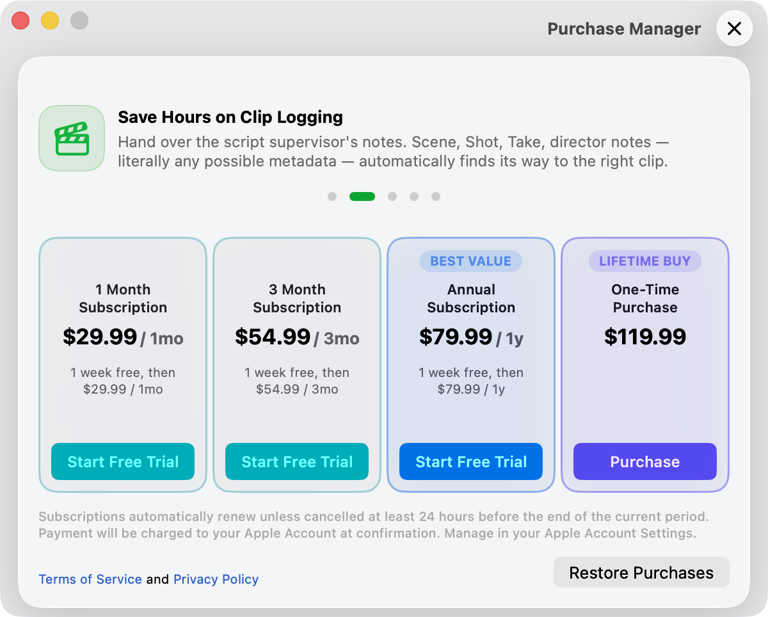This screenshot has height=617, width=768.
Task: Go to the first carousel page dot
Action: point(332,196)
